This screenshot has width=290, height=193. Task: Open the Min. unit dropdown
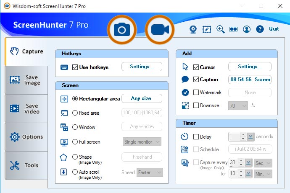tap(263, 174)
